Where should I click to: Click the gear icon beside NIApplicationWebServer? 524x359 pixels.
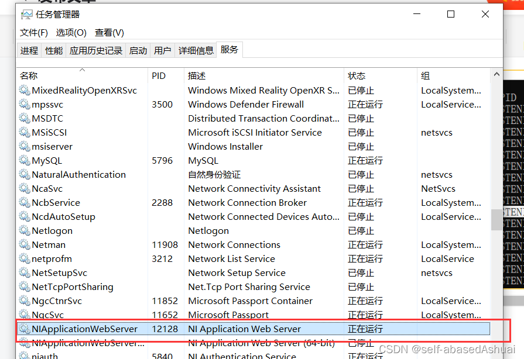(25, 329)
